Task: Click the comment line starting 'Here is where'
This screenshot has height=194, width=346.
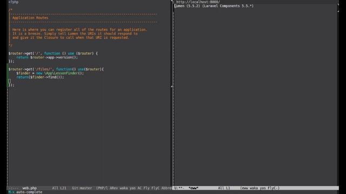Action: coord(79,30)
